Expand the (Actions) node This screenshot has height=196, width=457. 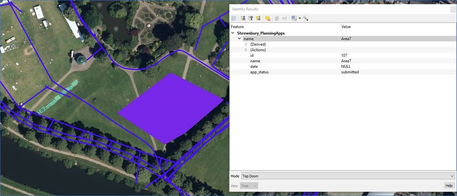(x=246, y=50)
